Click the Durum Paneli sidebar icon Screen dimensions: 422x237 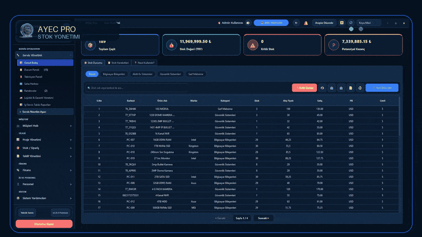[x=21, y=70]
